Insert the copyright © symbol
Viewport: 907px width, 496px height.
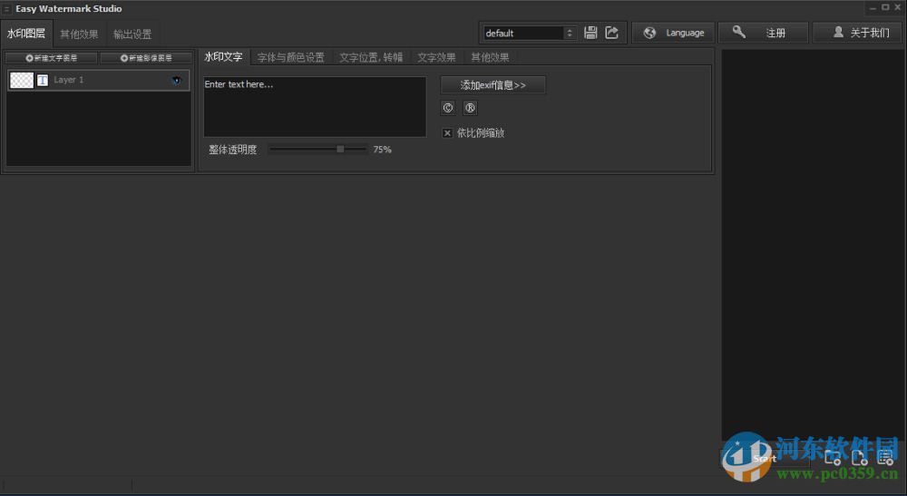pos(448,108)
